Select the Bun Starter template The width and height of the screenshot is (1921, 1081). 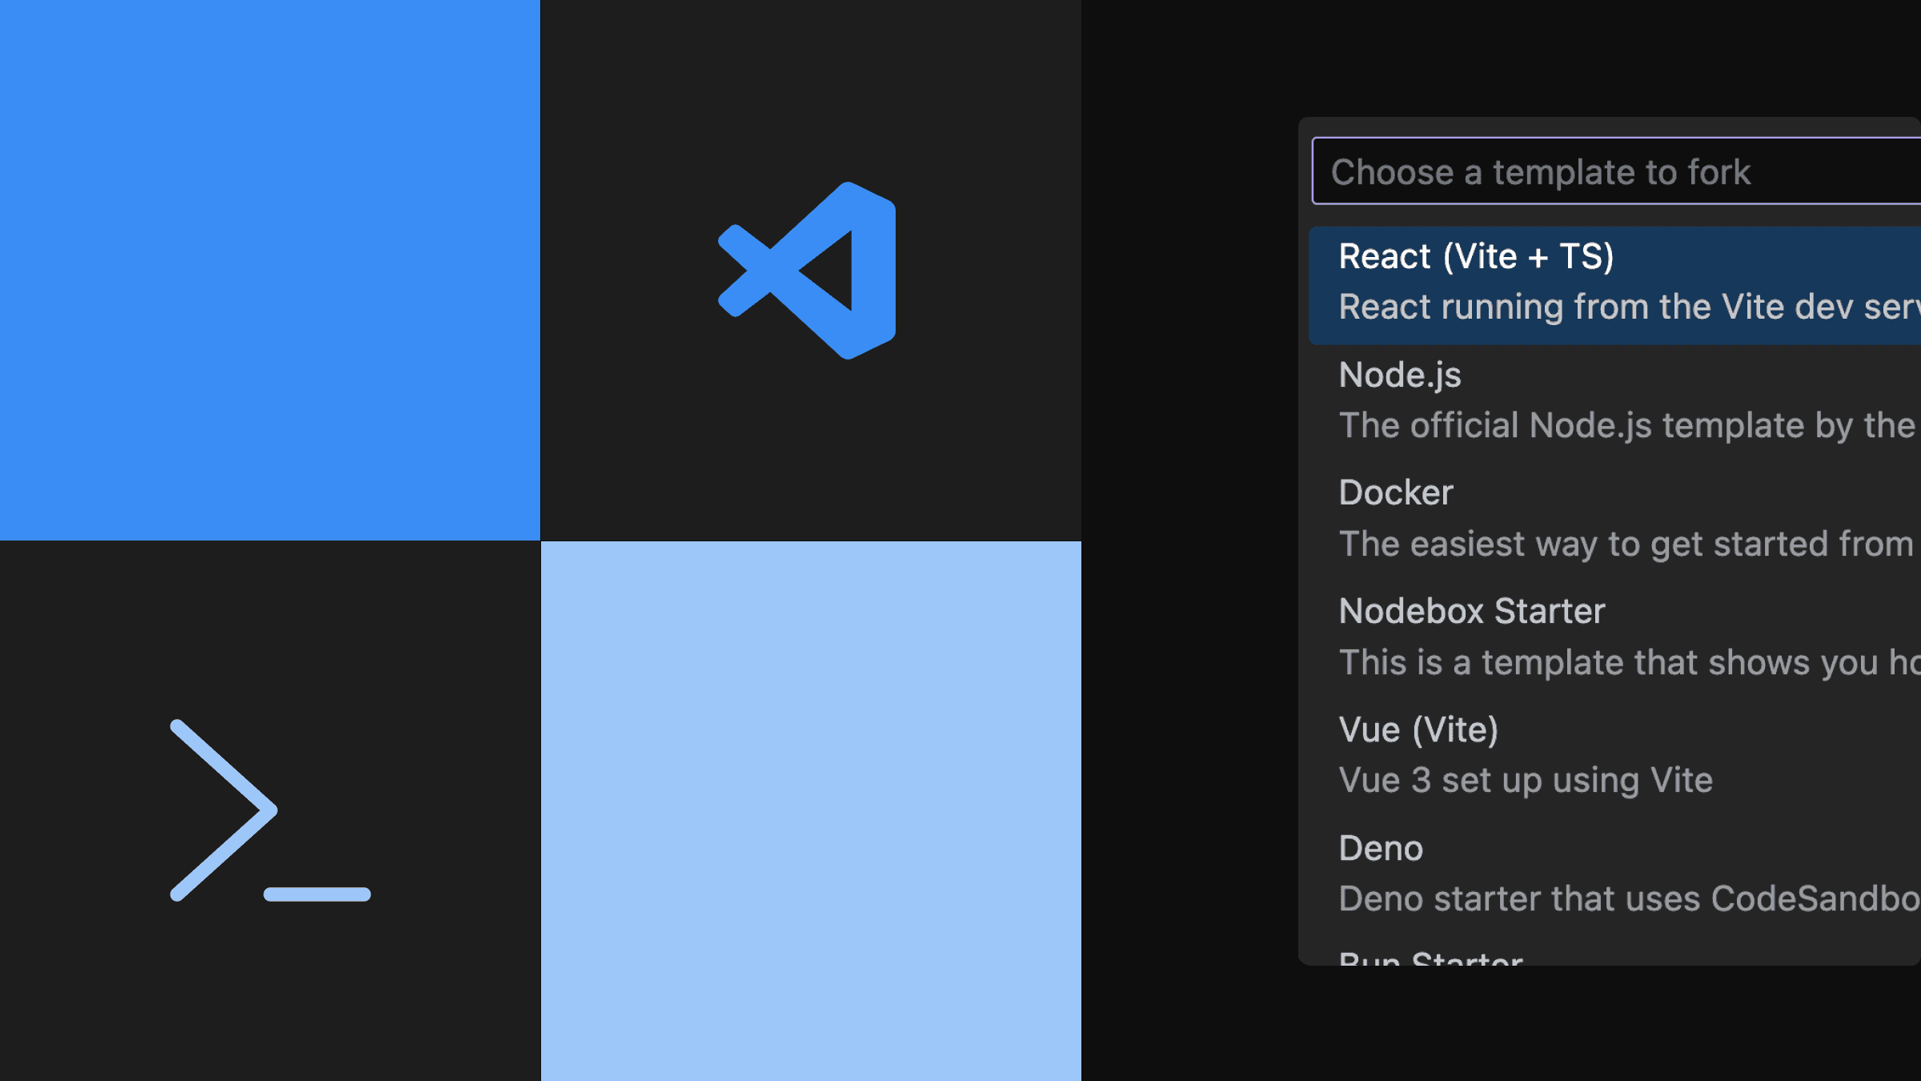(1433, 959)
